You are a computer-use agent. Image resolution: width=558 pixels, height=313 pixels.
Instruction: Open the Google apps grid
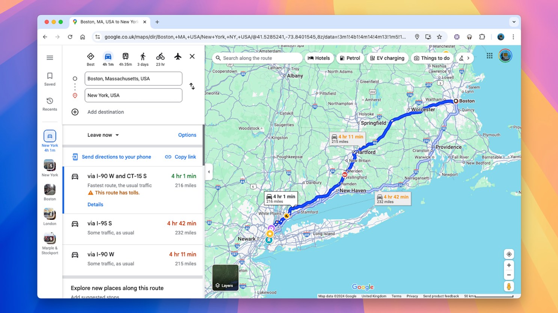pos(489,55)
